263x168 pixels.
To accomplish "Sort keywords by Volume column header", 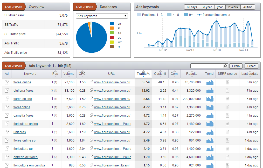I will point(69,74).
